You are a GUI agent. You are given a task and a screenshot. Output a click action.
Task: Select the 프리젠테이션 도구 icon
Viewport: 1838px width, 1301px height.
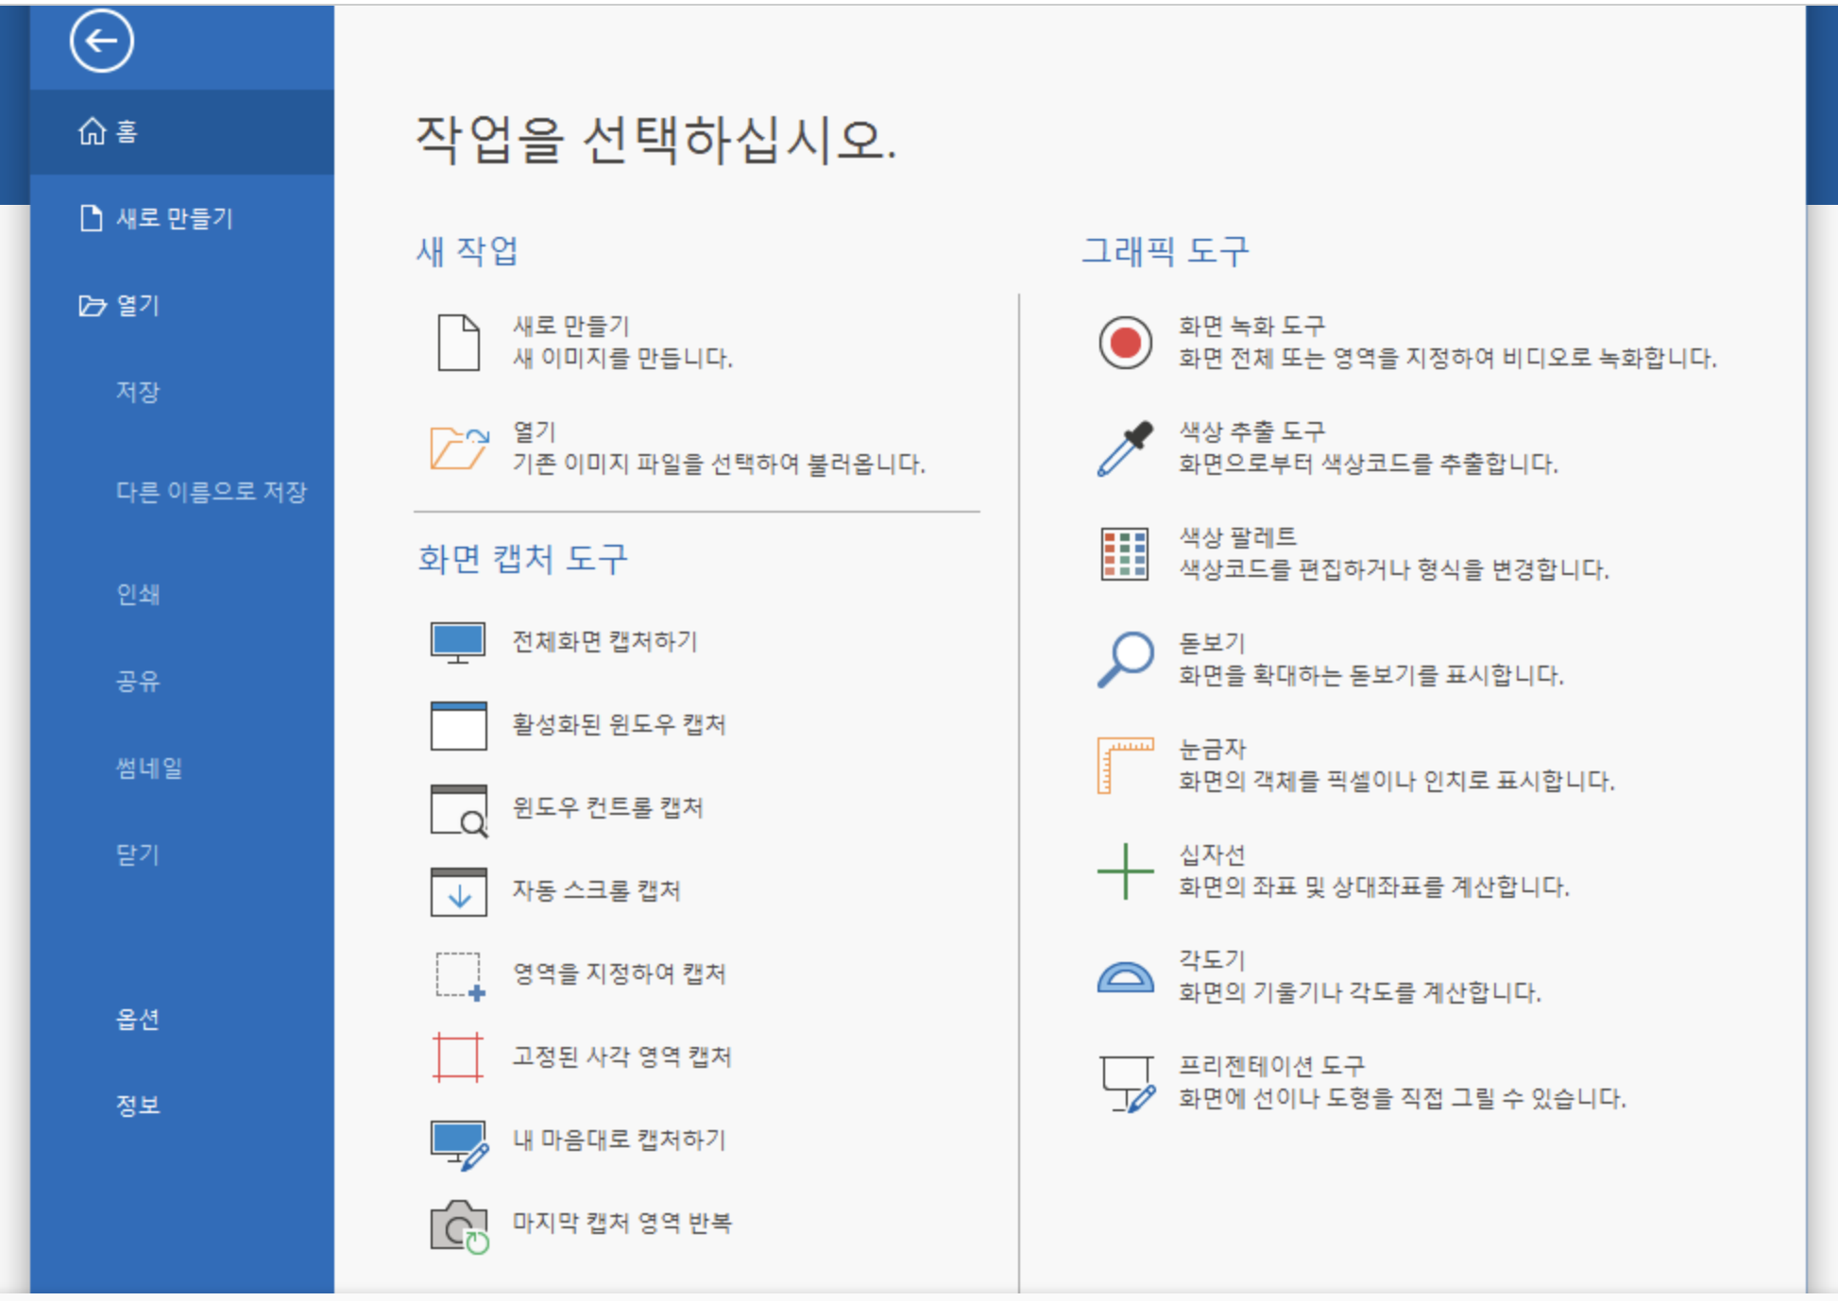coord(1125,1080)
